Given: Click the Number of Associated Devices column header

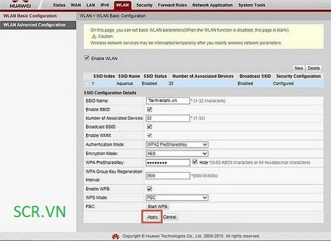Looking at the screenshot, I should pos(203,76).
